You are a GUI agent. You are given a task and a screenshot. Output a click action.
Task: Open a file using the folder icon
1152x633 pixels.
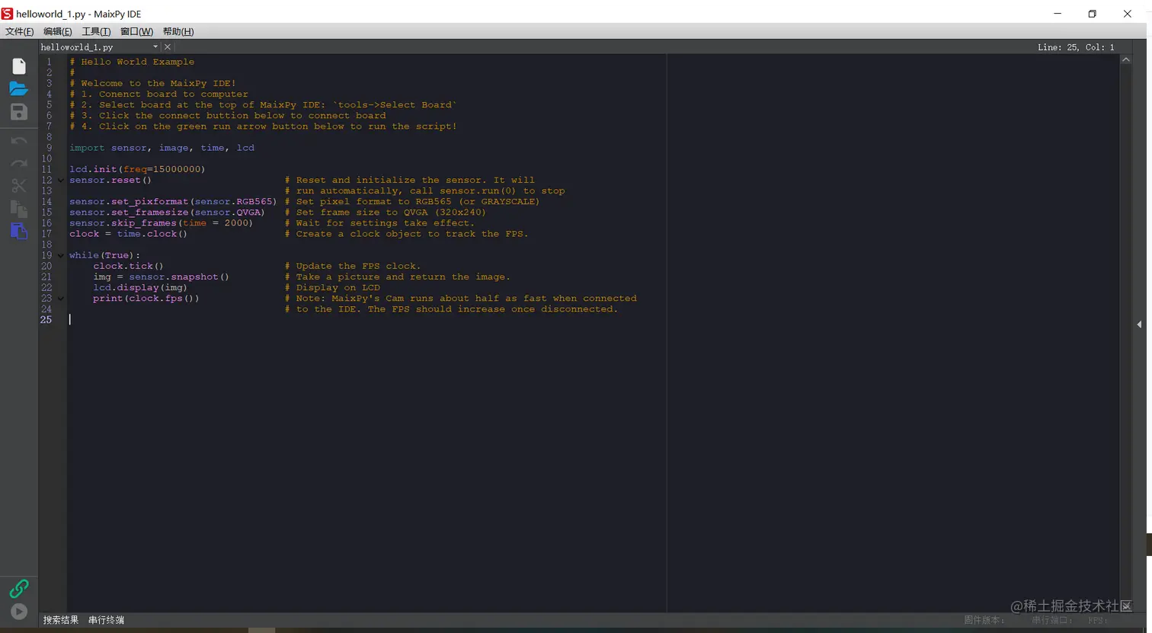coord(19,89)
